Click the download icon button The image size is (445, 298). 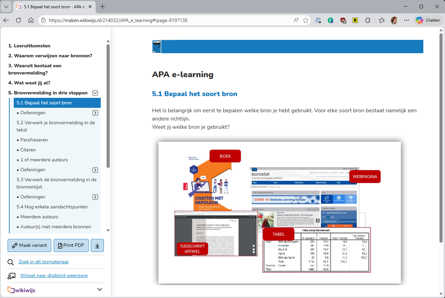pos(97,245)
